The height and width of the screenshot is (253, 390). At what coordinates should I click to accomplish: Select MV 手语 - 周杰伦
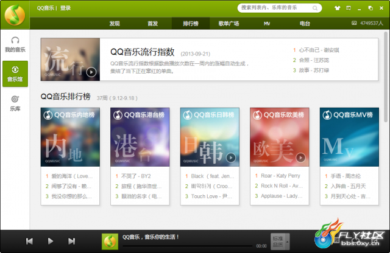[346, 176]
